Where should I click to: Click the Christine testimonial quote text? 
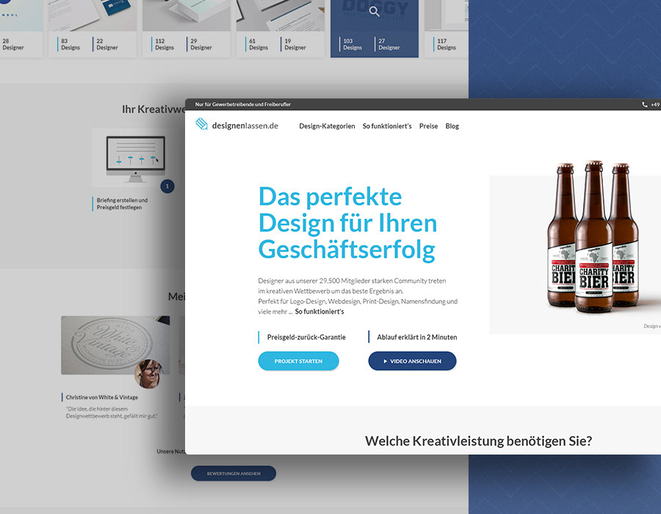(112, 413)
